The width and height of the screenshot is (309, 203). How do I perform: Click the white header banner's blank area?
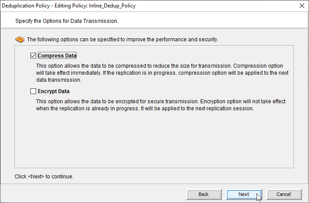[x=220, y=21]
